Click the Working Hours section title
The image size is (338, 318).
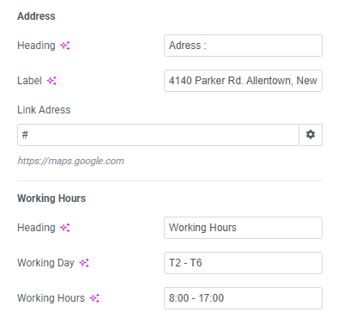pyautogui.click(x=51, y=199)
